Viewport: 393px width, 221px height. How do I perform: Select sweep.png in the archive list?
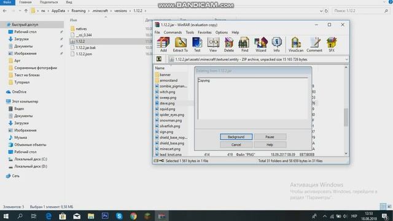[x=168, y=98]
